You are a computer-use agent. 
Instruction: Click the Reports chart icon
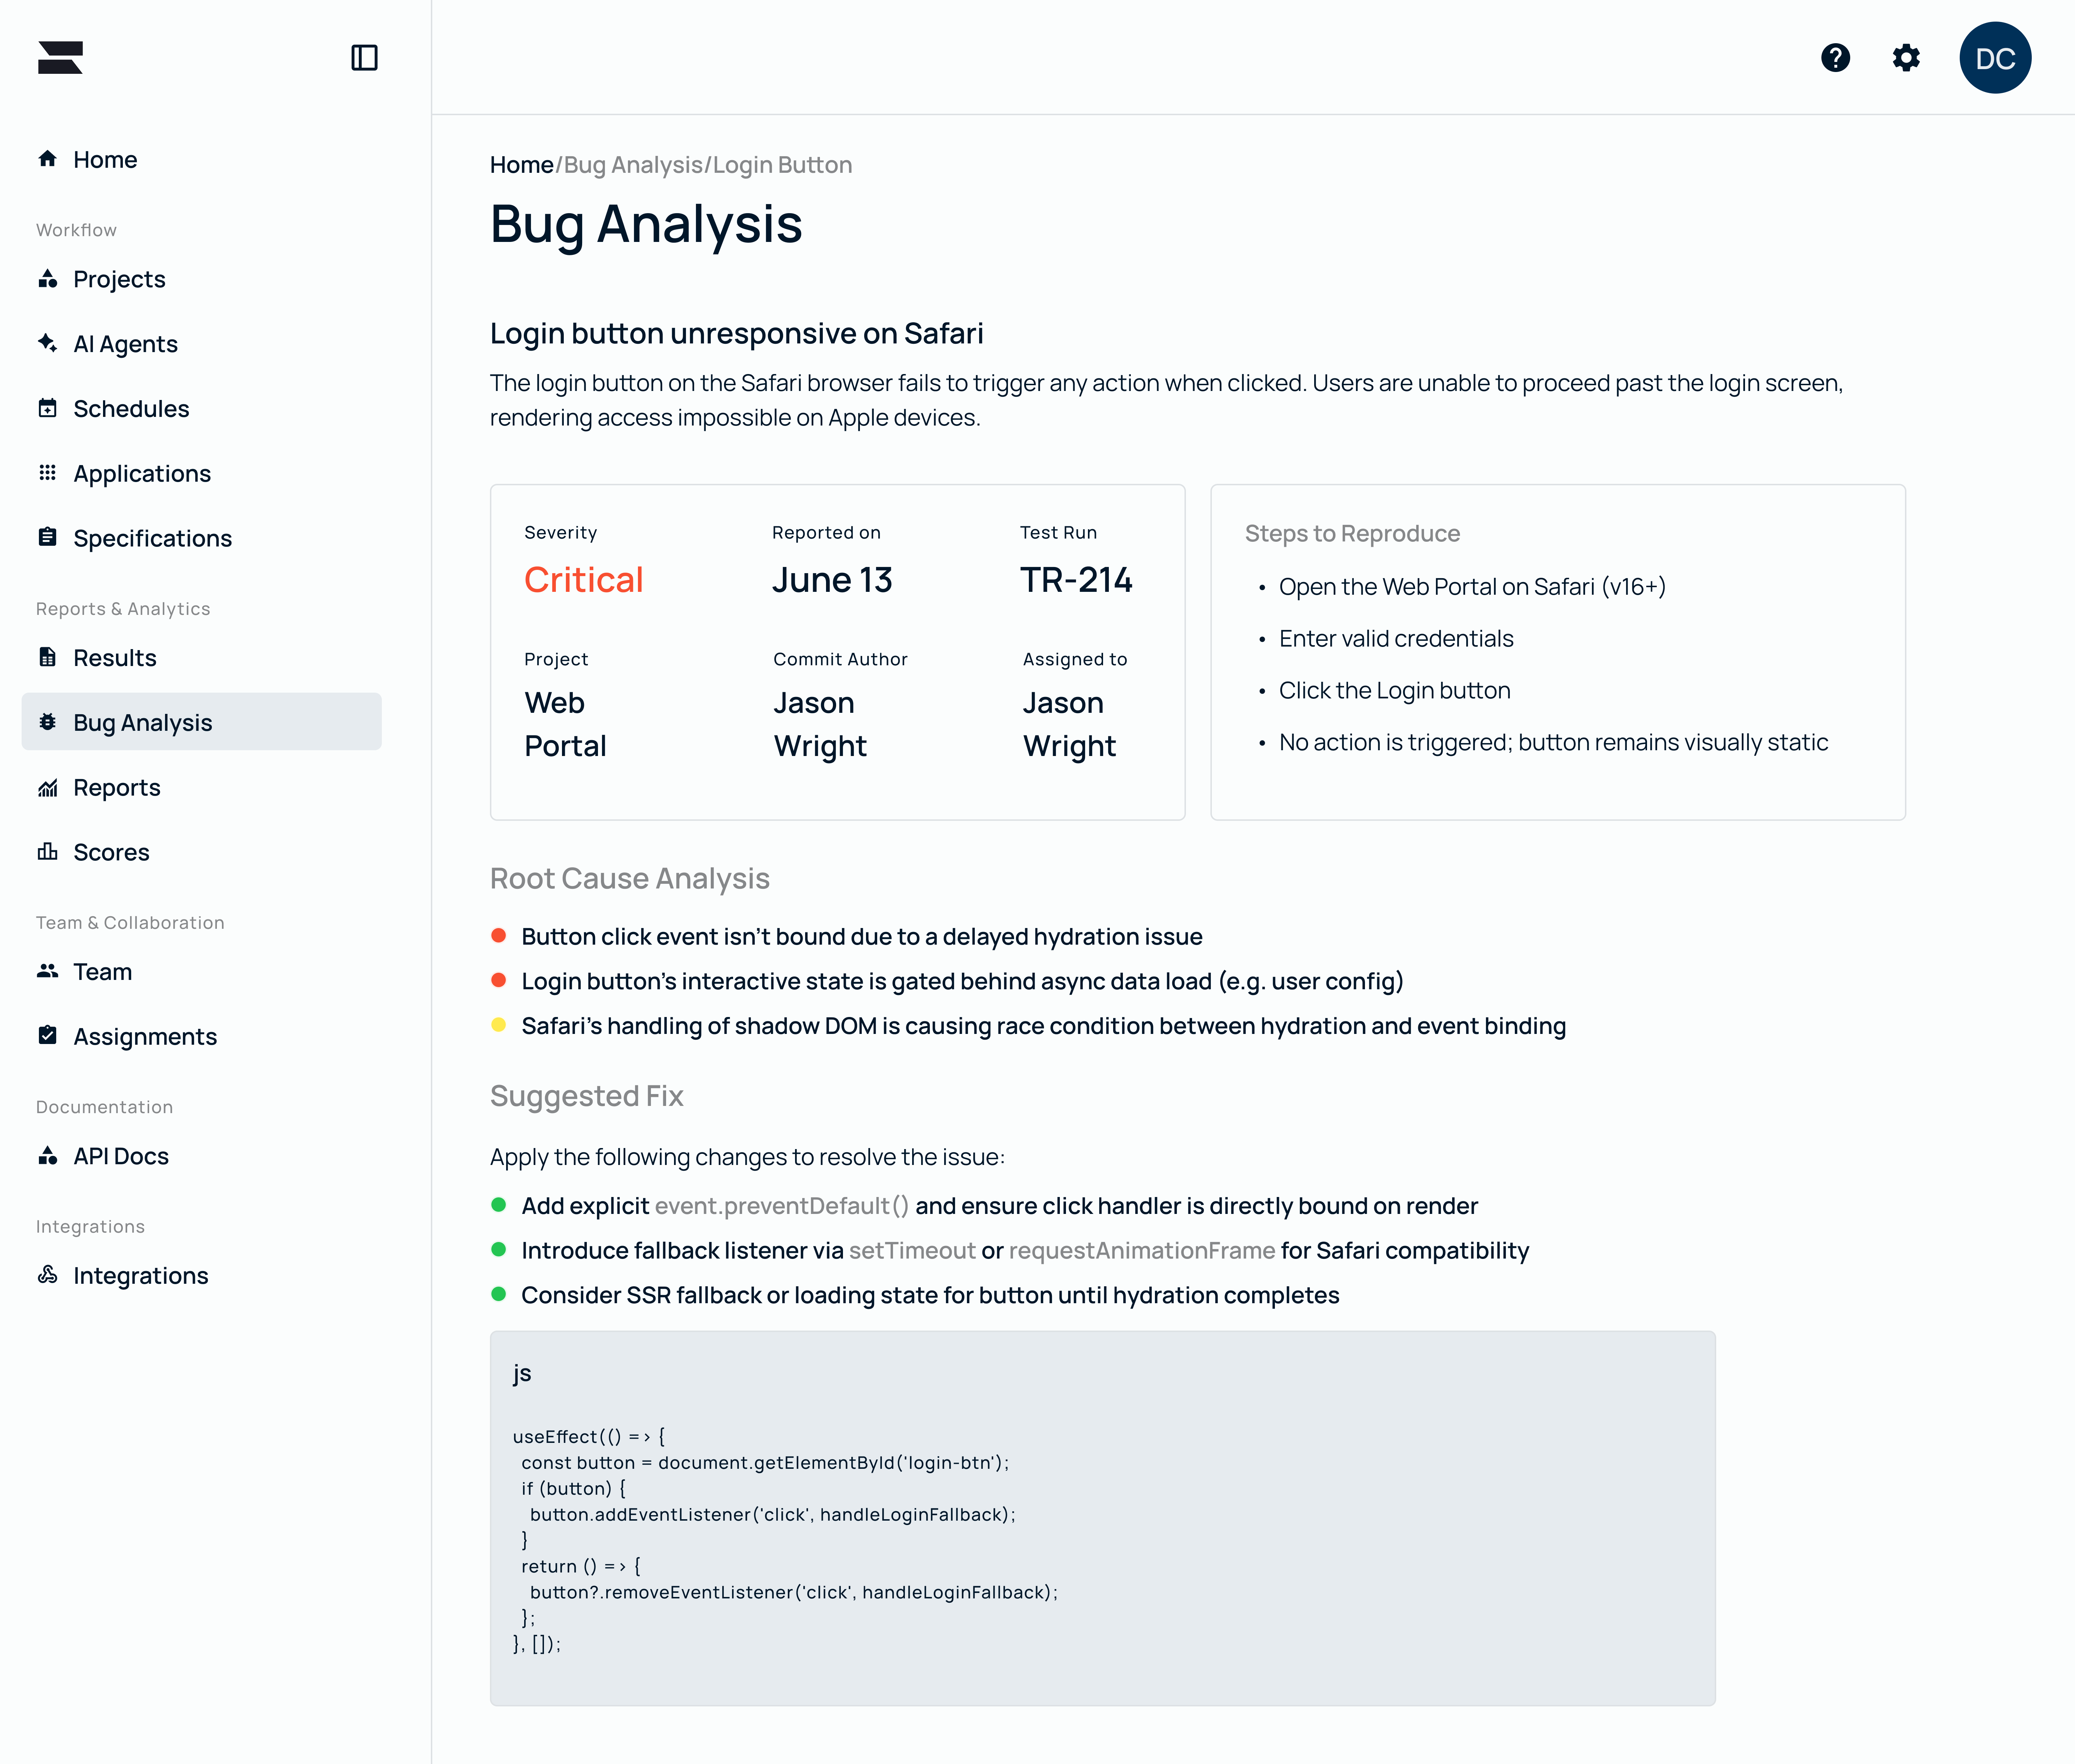[x=47, y=788]
